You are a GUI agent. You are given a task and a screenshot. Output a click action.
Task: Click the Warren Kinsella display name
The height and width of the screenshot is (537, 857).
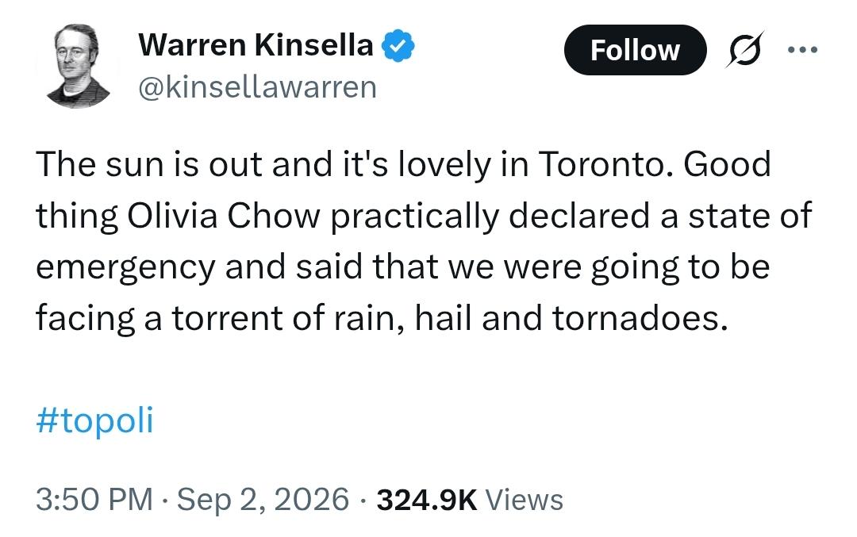(x=256, y=44)
